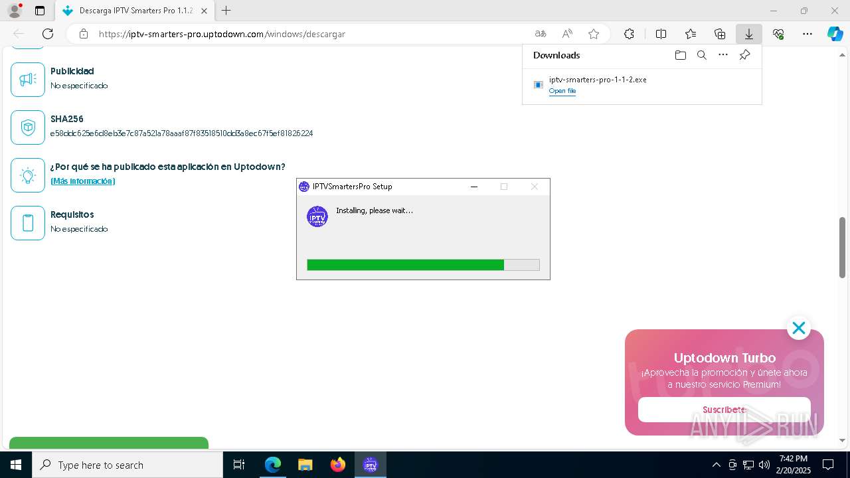The height and width of the screenshot is (478, 850).
Task: Launch Firefox from taskbar
Action: click(x=338, y=465)
